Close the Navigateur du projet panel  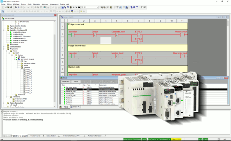click(55, 15)
